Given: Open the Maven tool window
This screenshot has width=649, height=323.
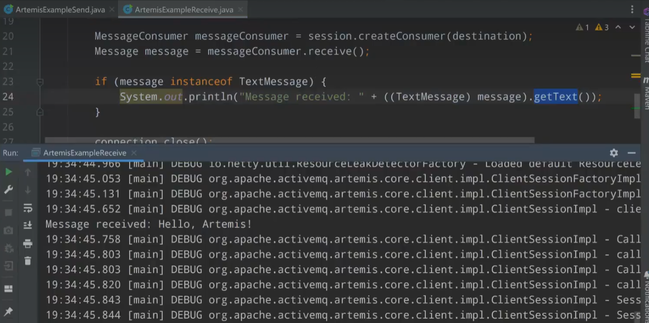Looking at the screenshot, I should [x=645, y=97].
